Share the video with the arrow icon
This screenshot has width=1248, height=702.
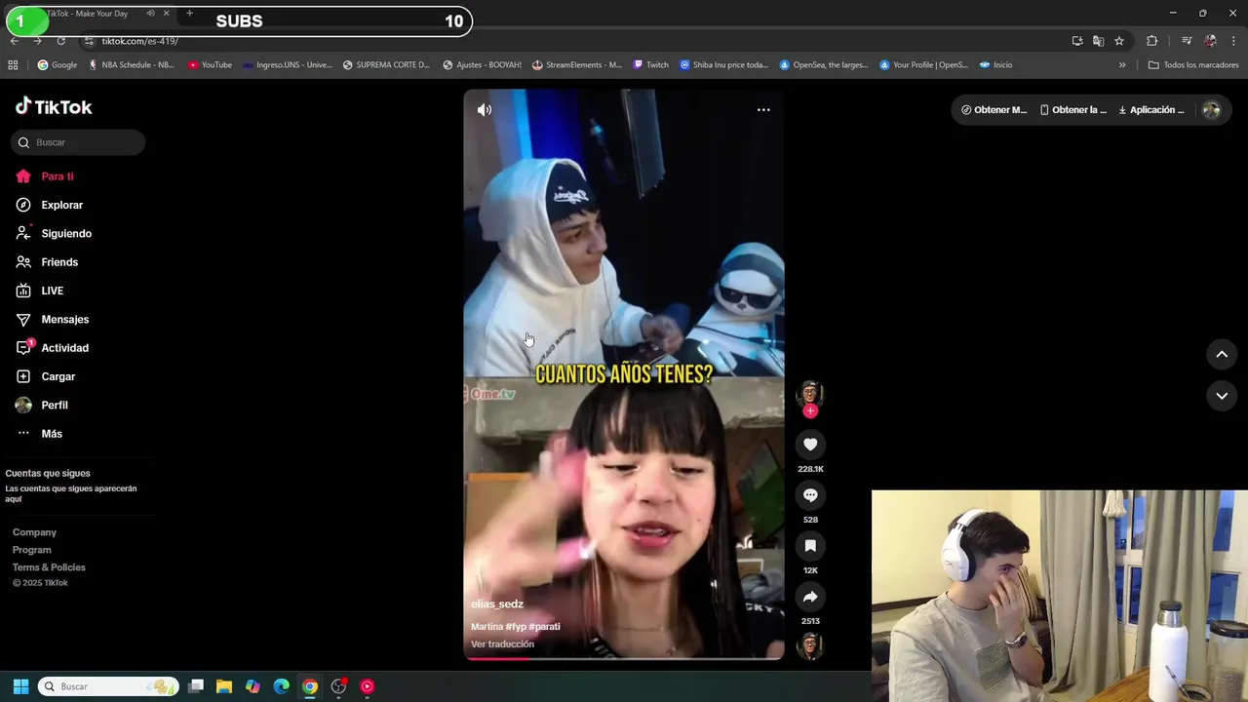[810, 597]
